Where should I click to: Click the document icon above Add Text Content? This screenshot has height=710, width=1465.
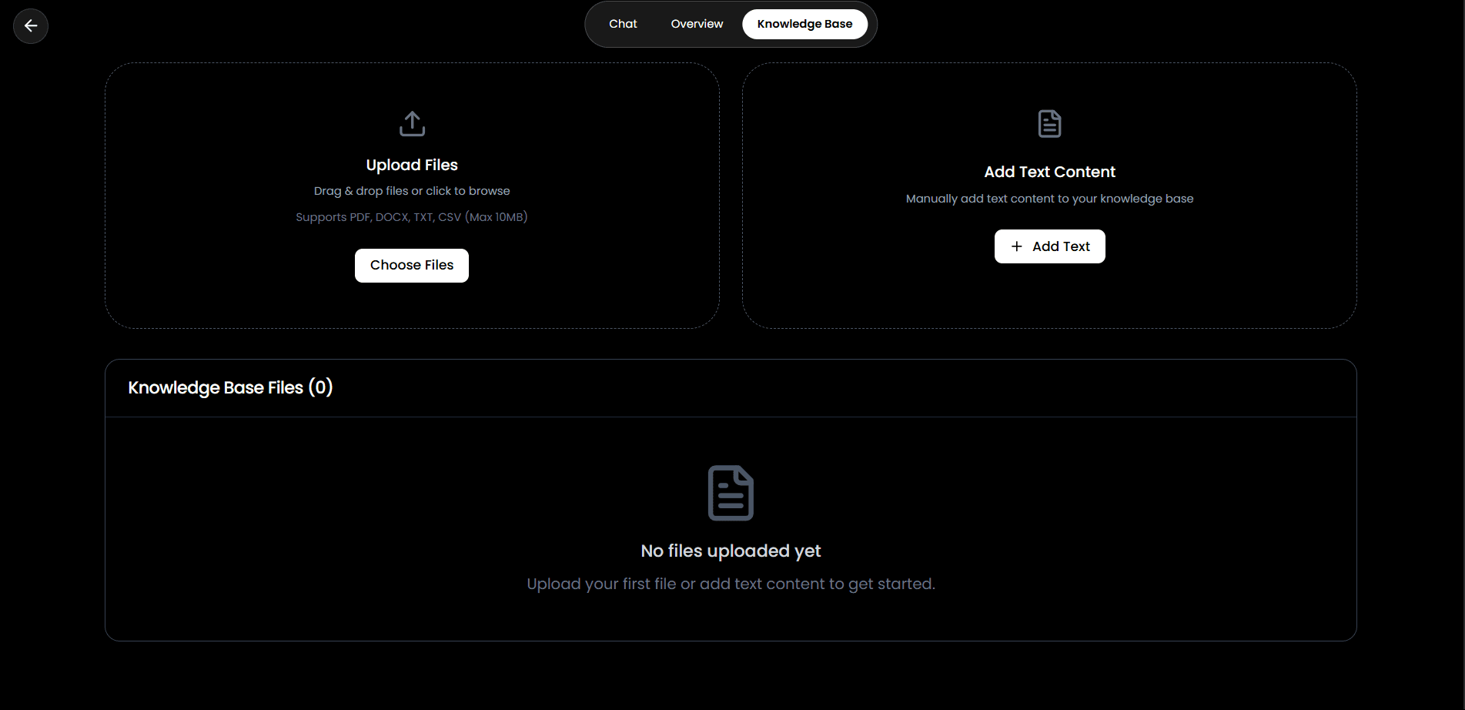pyautogui.click(x=1049, y=123)
